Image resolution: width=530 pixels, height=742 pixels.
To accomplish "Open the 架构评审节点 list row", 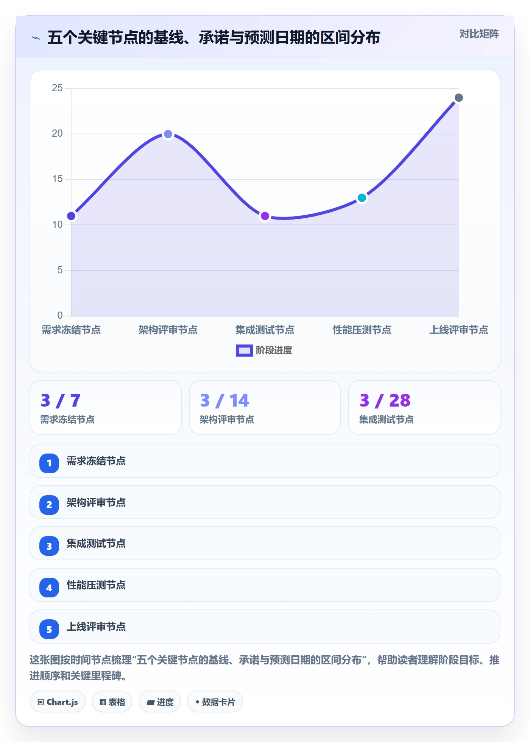I will coord(265,502).
